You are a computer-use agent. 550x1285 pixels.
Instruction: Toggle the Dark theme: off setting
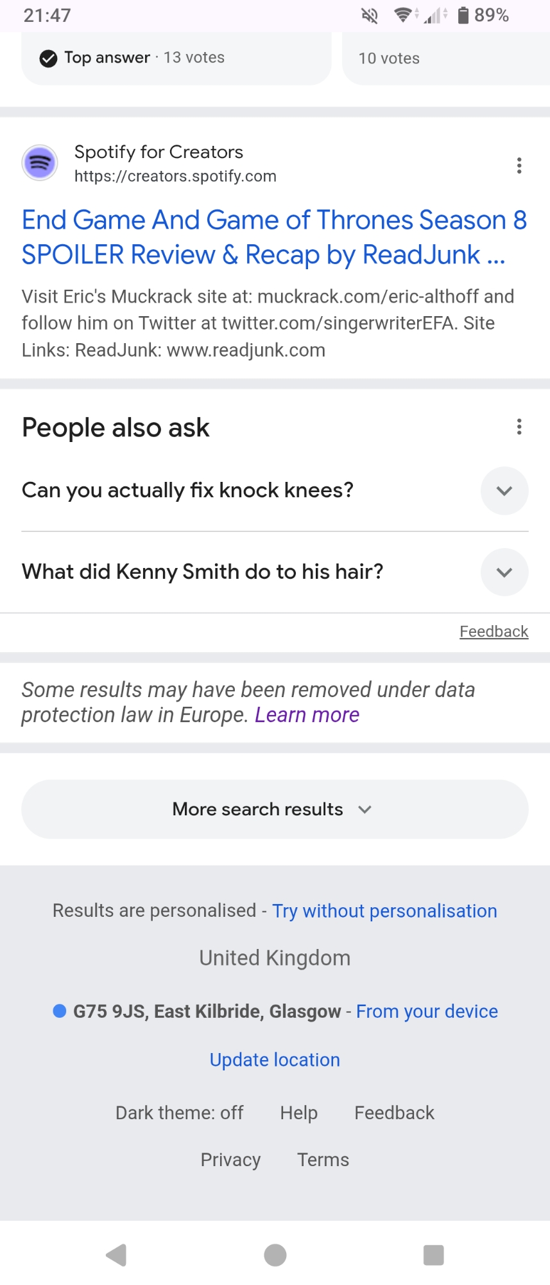(179, 1113)
